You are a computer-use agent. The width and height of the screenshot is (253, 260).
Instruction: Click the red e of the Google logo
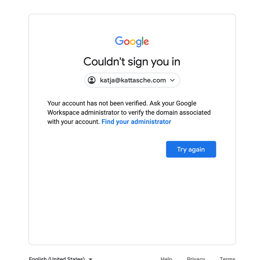tap(146, 42)
